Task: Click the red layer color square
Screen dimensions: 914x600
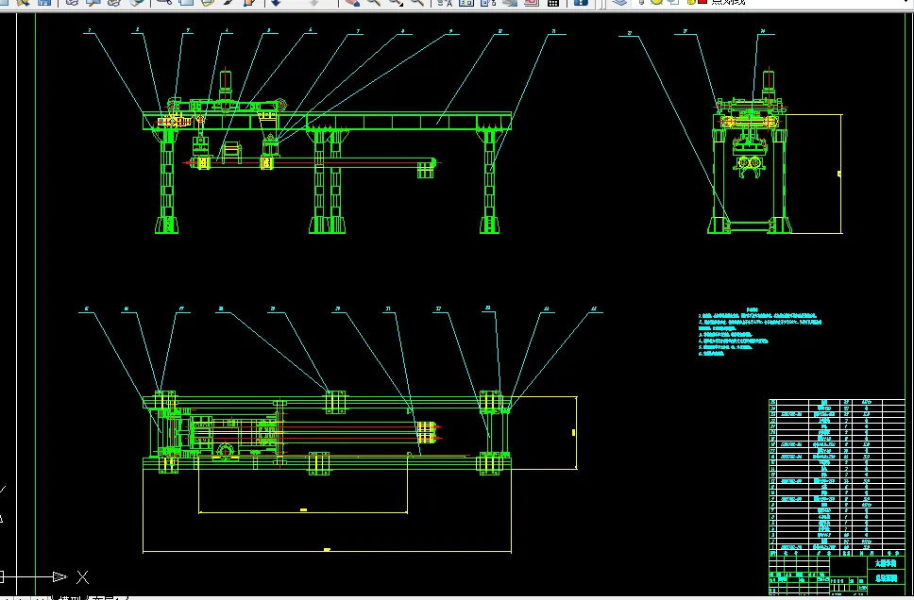Action: pos(702,2)
